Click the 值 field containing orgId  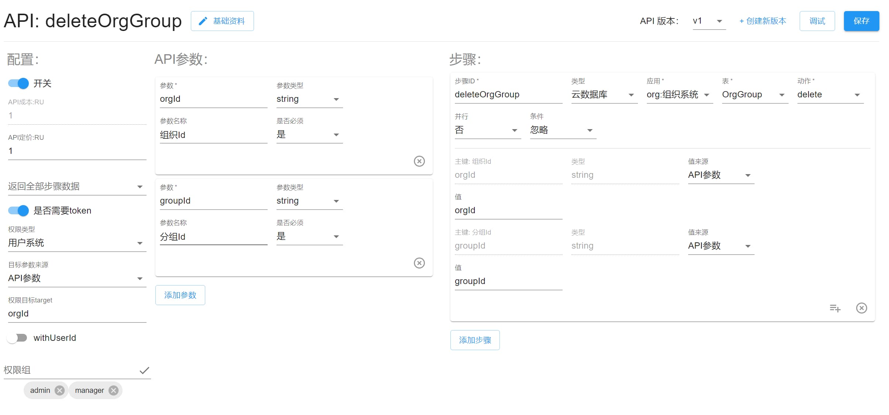coord(508,210)
